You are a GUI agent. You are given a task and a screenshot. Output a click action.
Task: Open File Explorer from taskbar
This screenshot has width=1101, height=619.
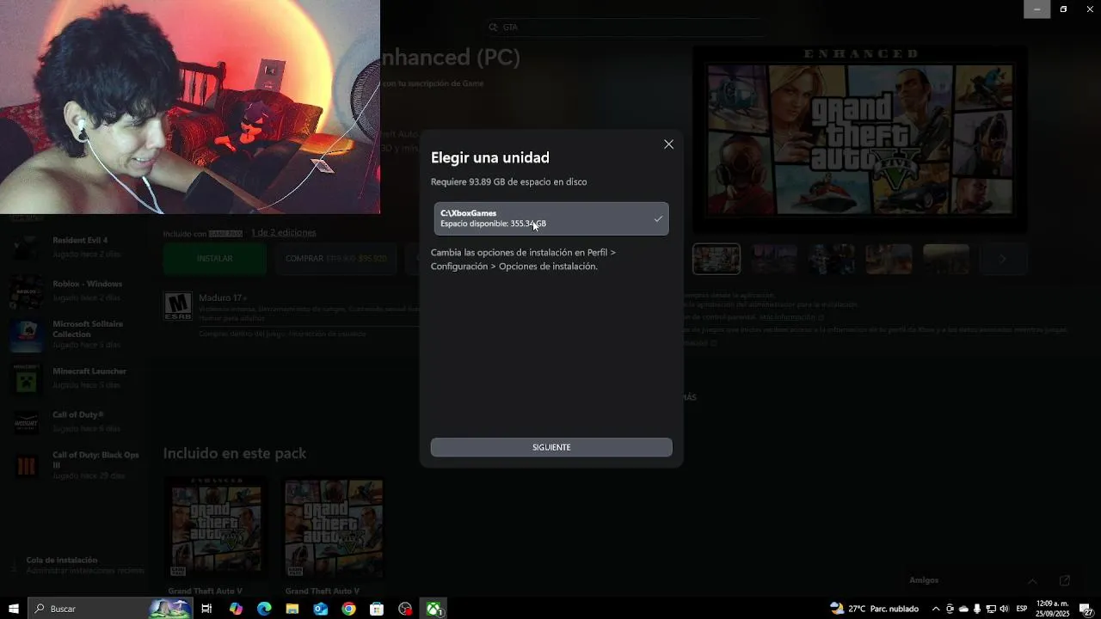pyautogui.click(x=292, y=609)
